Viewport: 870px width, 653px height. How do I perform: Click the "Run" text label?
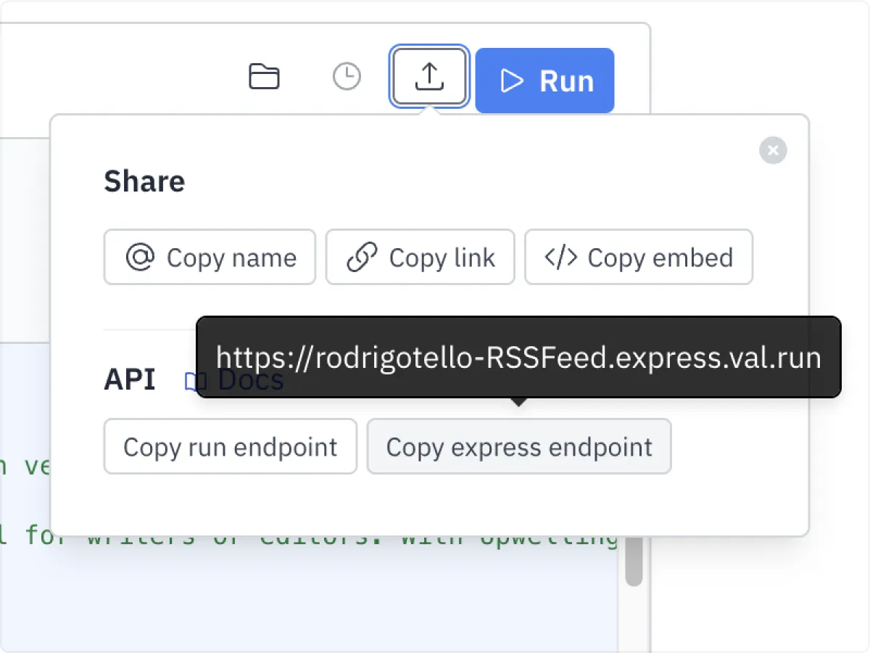(566, 81)
